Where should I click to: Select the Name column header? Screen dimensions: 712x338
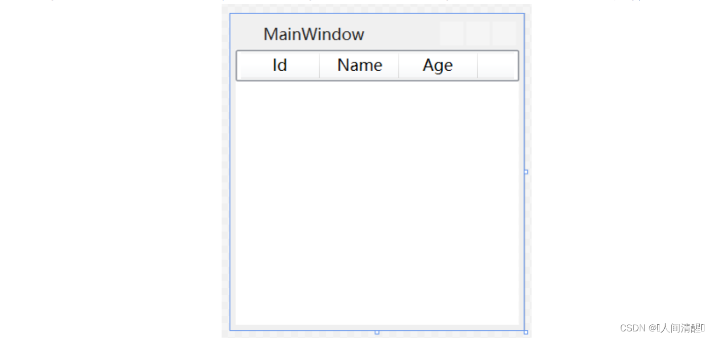[359, 66]
